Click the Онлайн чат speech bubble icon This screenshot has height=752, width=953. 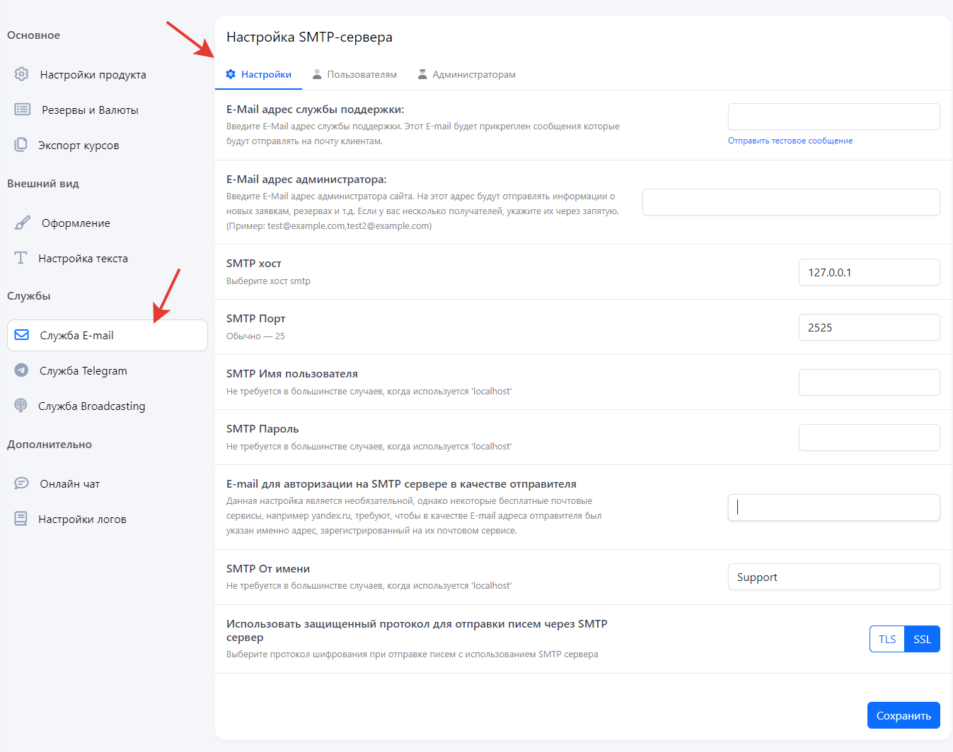[x=22, y=483]
